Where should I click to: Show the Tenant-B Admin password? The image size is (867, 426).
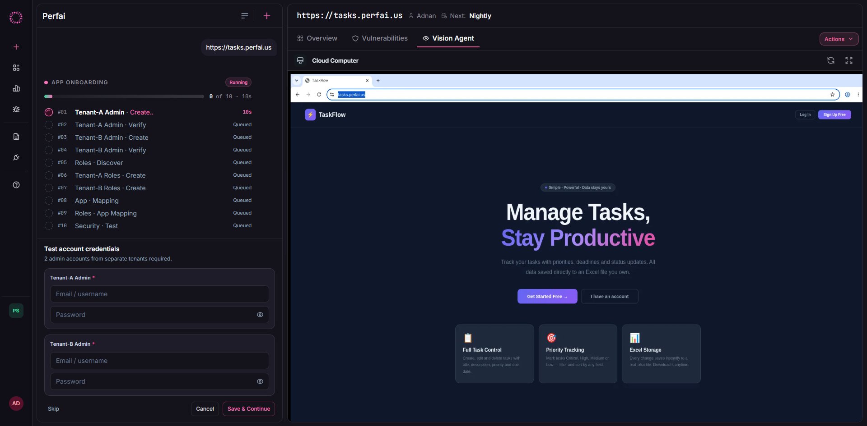point(260,381)
